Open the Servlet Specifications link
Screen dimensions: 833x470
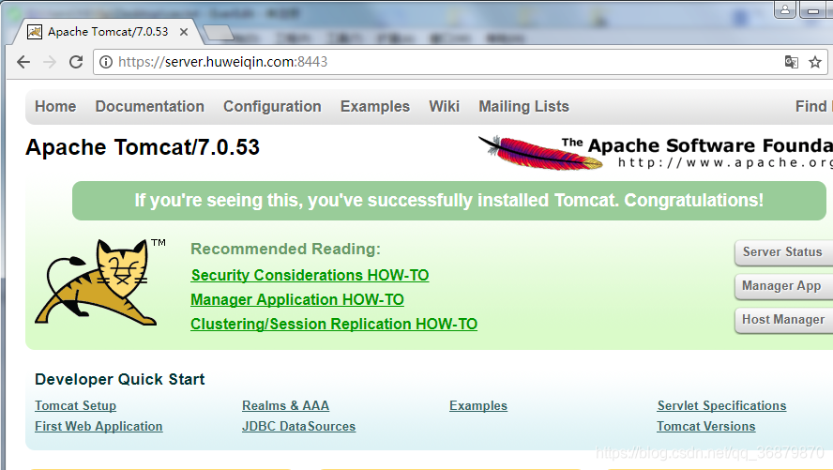pos(721,406)
